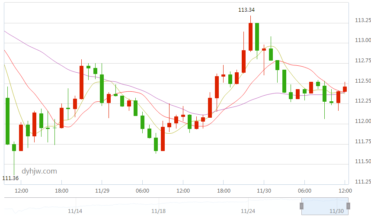Viewport: 371px width, 219px height.
Task: Click the 111.25 price axis label
Action: 363,182
